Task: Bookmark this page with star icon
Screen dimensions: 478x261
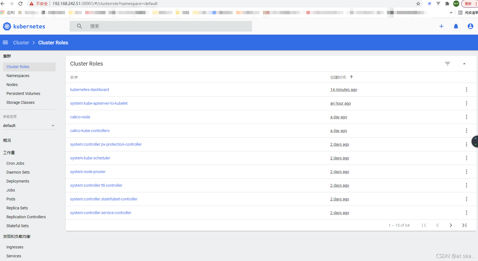Action: (418, 4)
